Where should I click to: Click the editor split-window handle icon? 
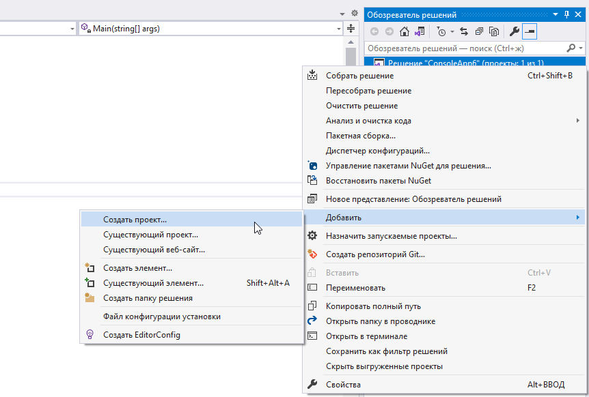[351, 29]
